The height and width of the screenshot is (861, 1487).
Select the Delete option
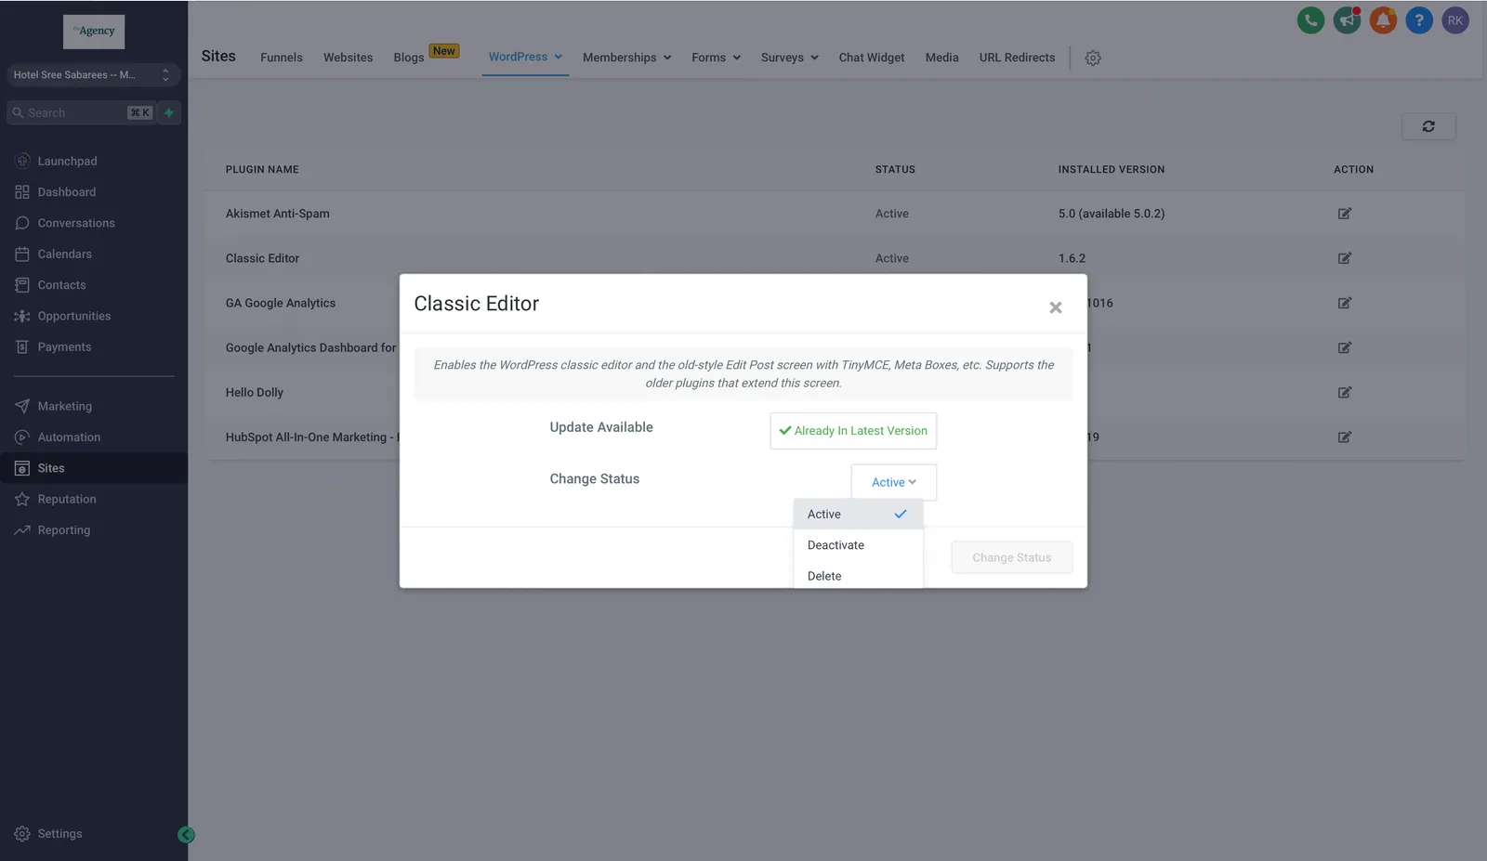pos(858,576)
